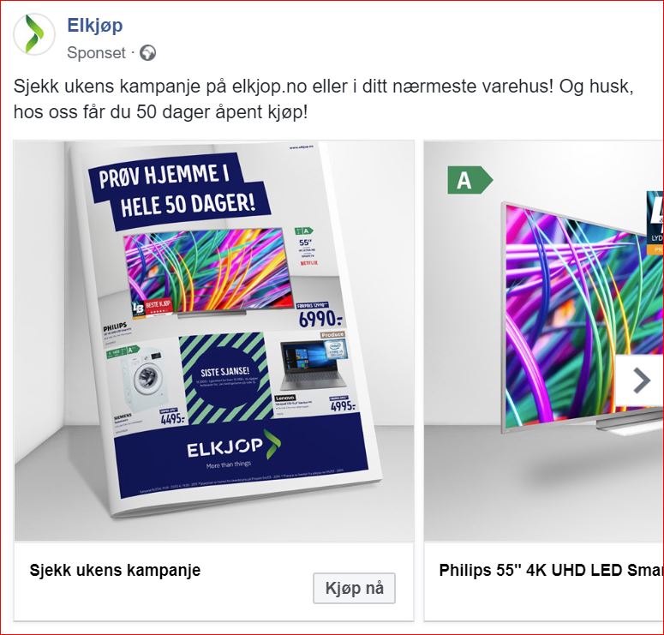This screenshot has height=635, width=664.
Task: Click the Prøv hjemme i hele 50 dager banner
Action: click(179, 191)
